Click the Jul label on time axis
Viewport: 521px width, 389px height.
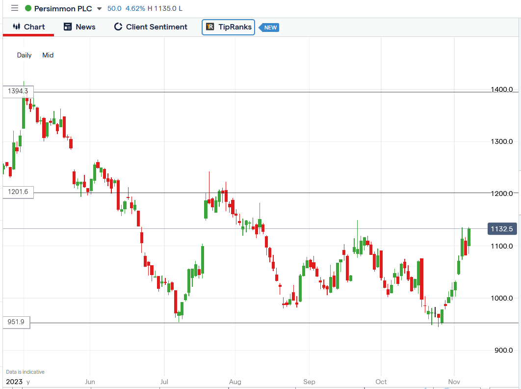(164, 382)
